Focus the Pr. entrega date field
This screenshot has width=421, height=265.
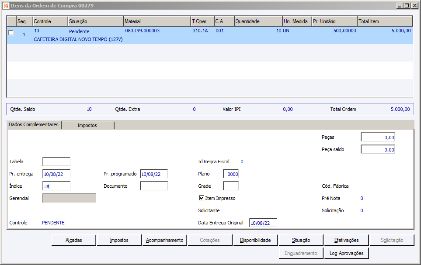pos(56,174)
